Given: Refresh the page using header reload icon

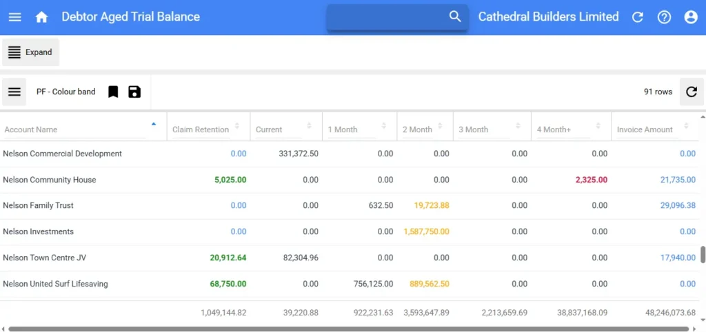Looking at the screenshot, I should (x=638, y=17).
